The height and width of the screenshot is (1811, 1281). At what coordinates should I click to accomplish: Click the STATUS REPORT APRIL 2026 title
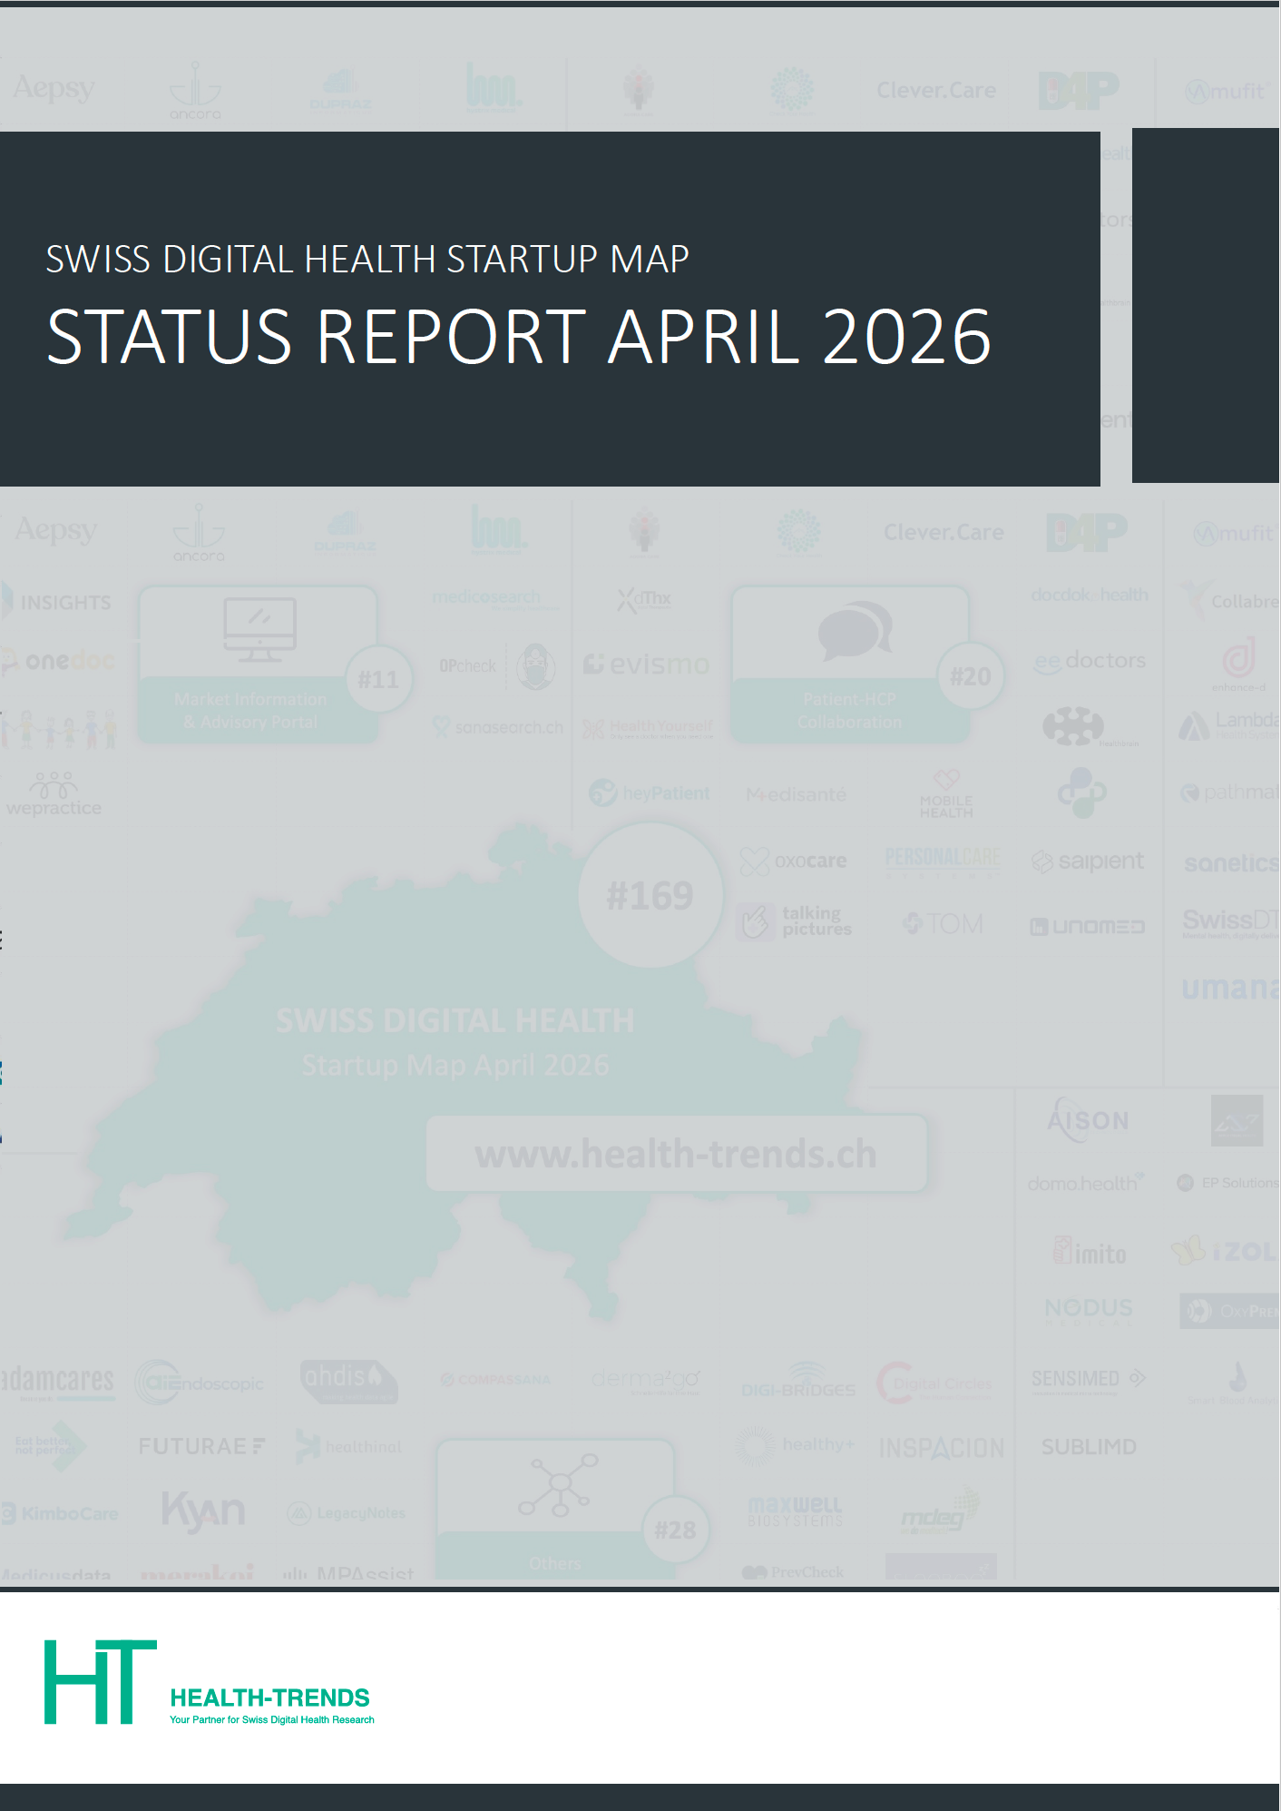519,337
